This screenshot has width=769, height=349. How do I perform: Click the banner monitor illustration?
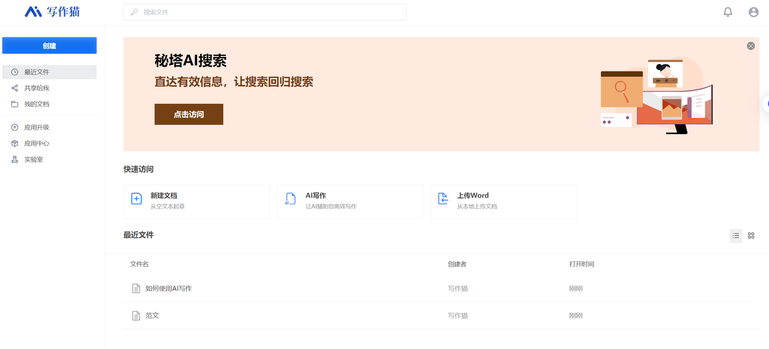click(657, 96)
